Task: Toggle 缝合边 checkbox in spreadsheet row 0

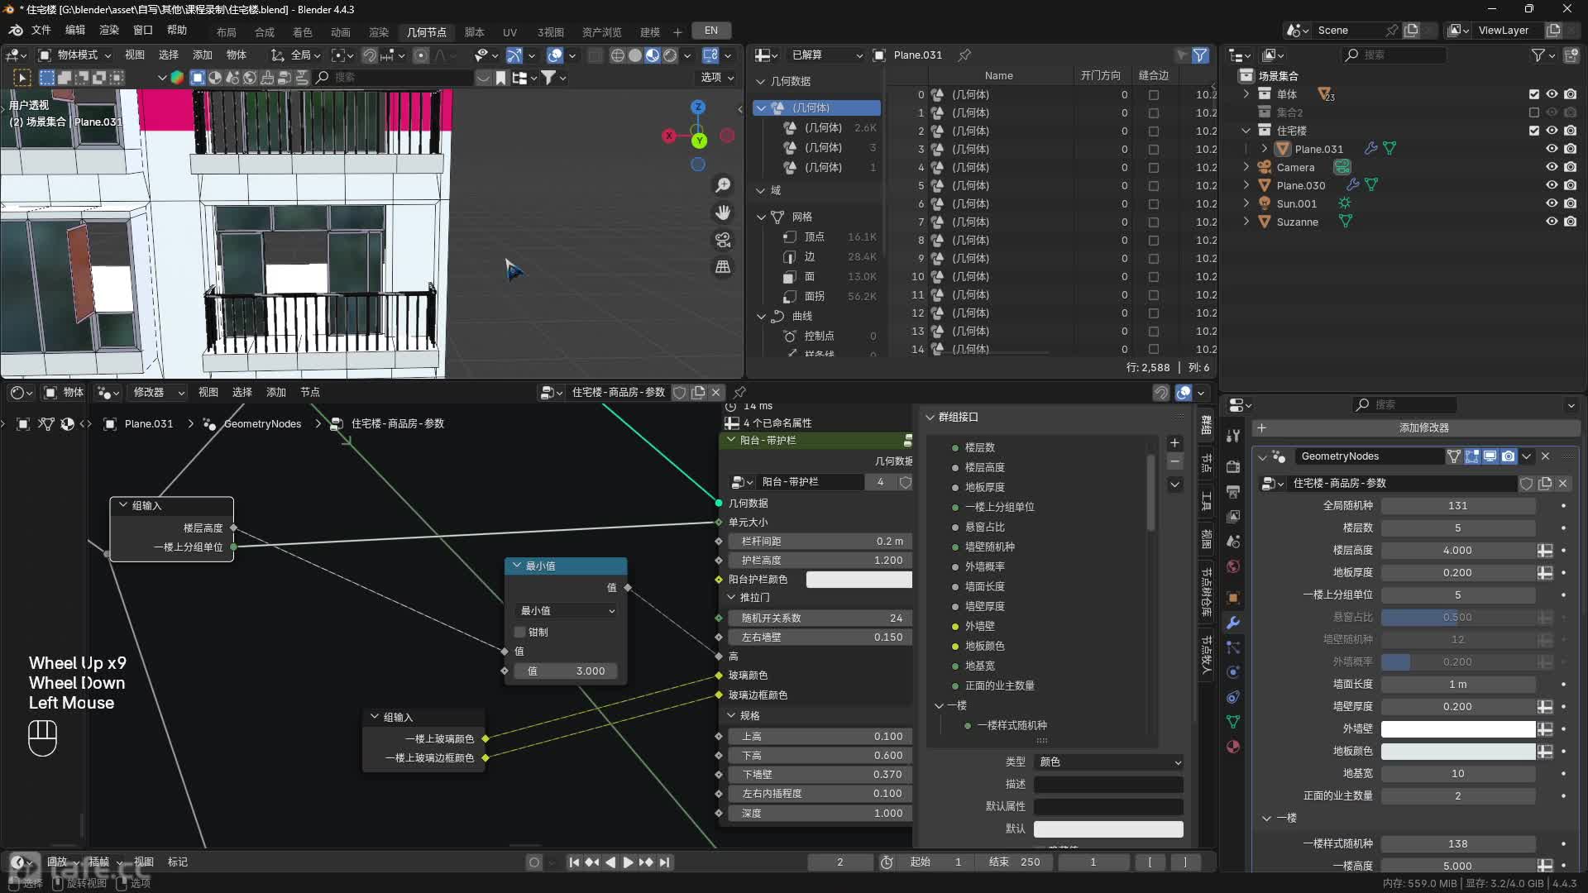Action: [x=1154, y=94]
